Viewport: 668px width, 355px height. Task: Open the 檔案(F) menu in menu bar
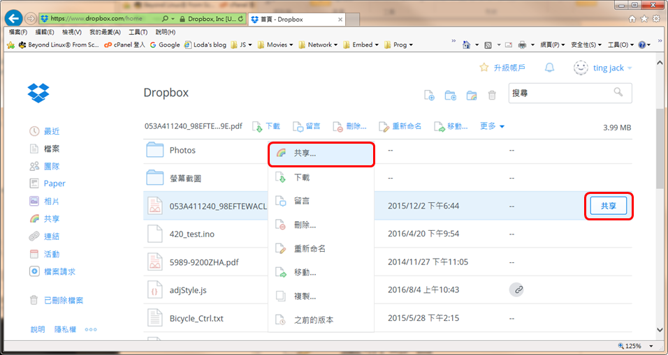pyautogui.click(x=18, y=32)
